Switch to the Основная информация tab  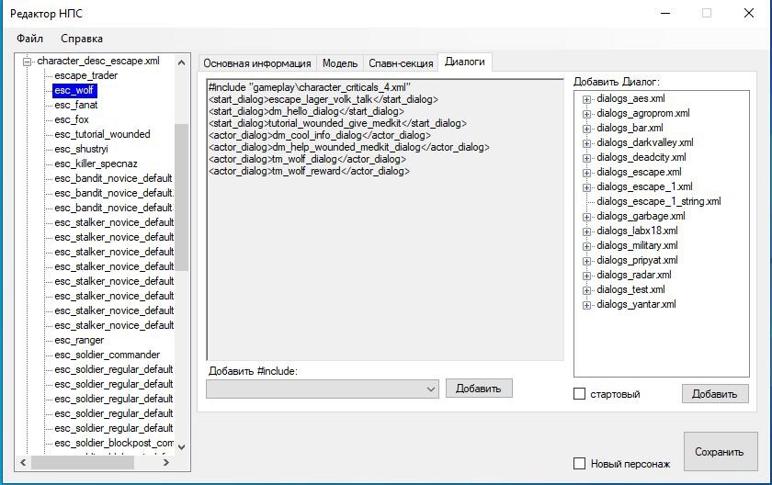pyautogui.click(x=257, y=63)
